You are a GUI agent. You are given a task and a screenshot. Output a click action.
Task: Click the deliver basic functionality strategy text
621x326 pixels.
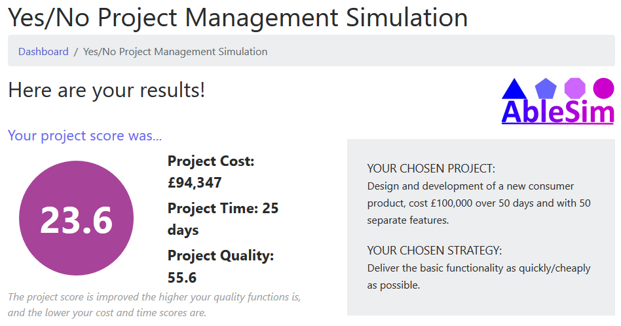coord(479,276)
